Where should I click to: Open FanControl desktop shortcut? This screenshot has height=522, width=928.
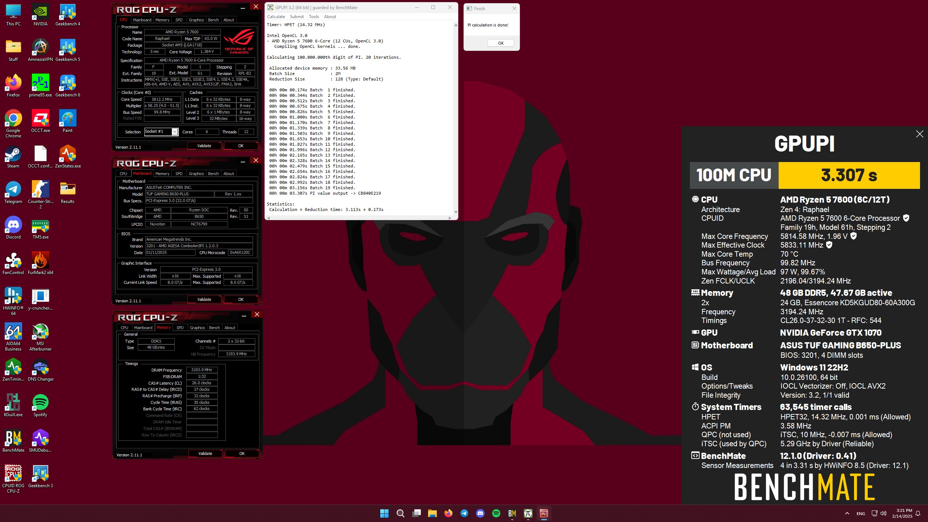(13, 264)
